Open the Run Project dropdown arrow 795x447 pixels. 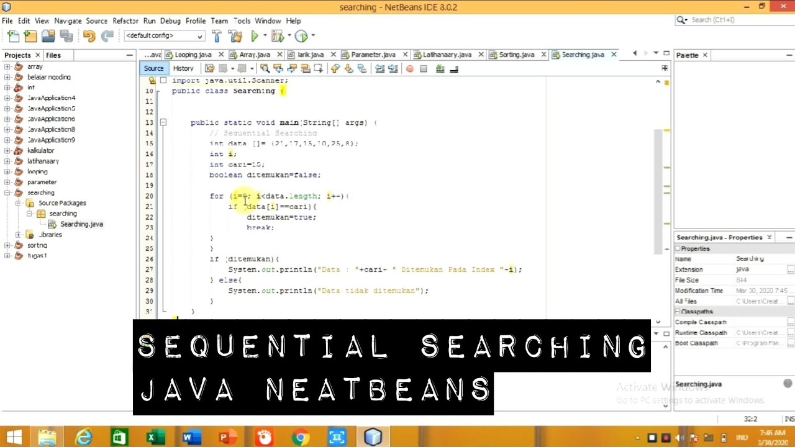coord(265,36)
